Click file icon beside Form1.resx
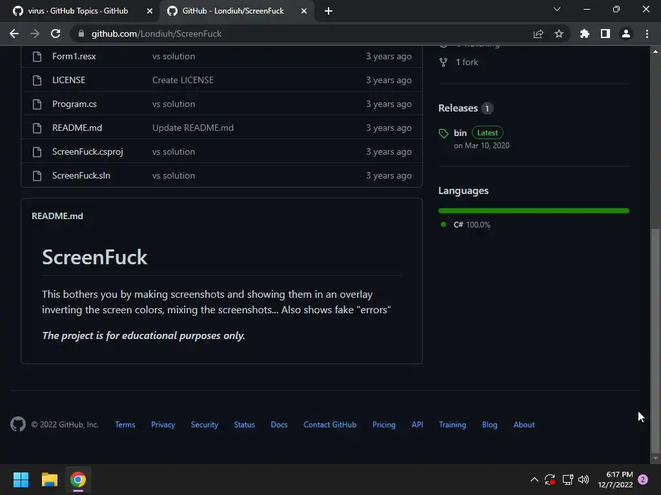 [x=37, y=57]
